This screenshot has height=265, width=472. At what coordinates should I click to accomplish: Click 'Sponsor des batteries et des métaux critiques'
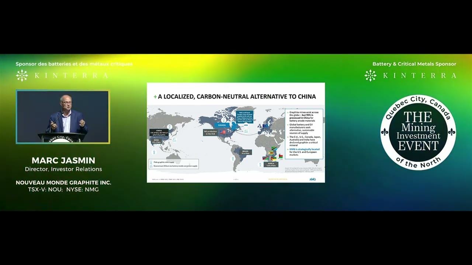74,64
